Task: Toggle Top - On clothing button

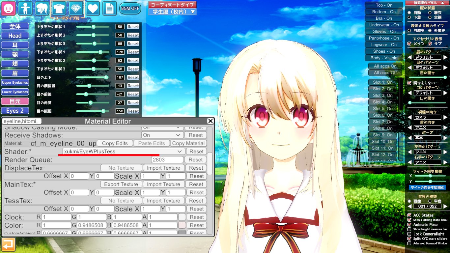Action: (x=384, y=5)
